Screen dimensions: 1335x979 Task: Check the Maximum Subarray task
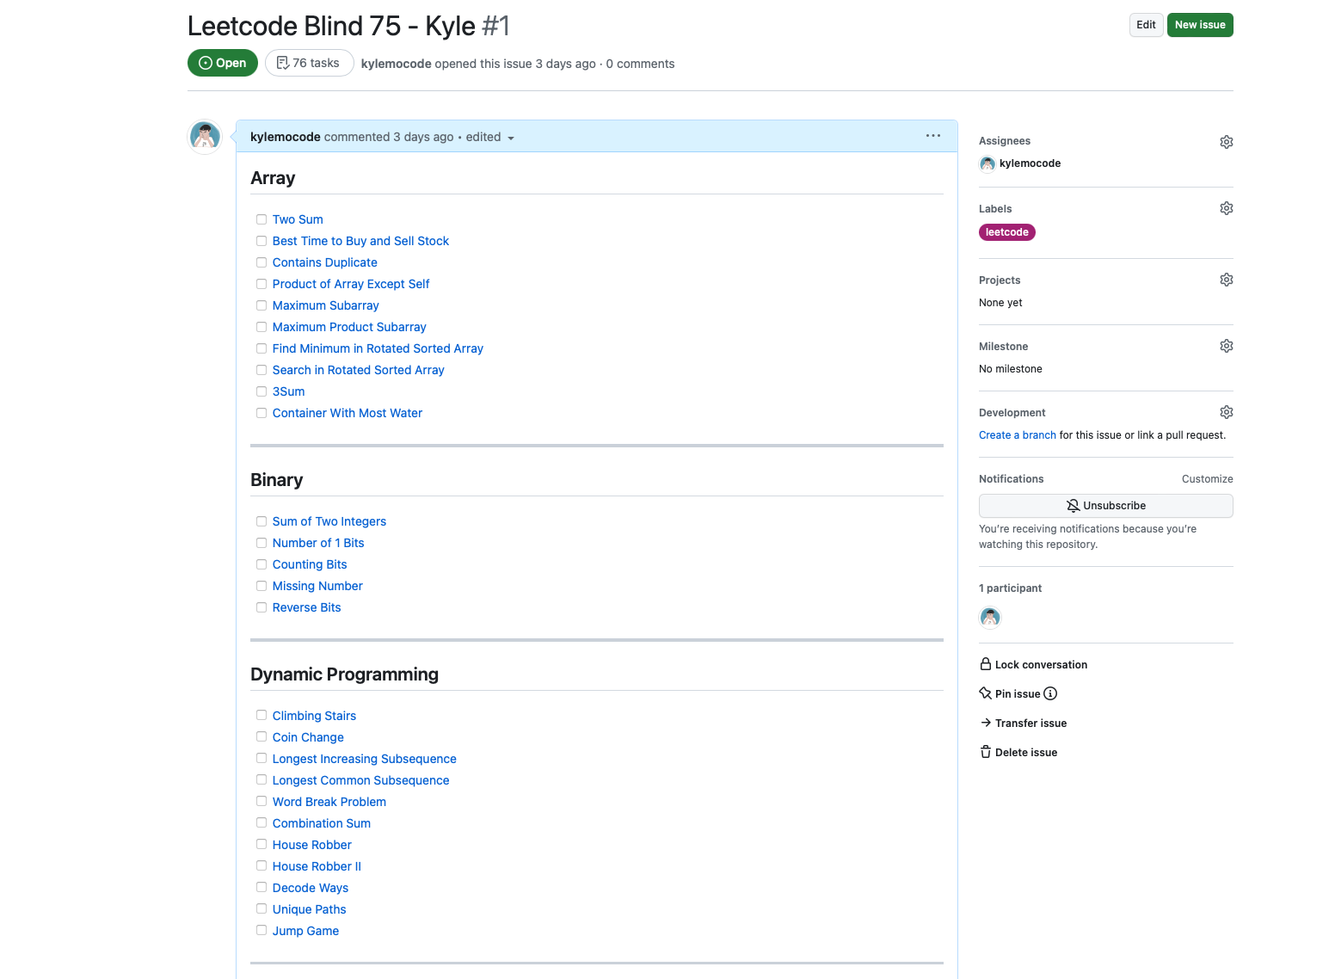(261, 305)
